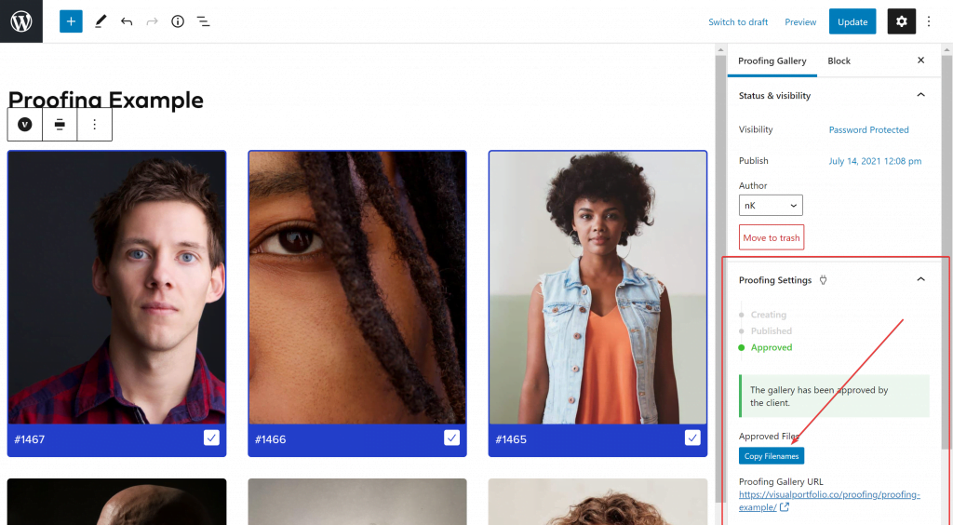Switch to the Block tab
The width and height of the screenshot is (953, 525).
click(x=839, y=61)
